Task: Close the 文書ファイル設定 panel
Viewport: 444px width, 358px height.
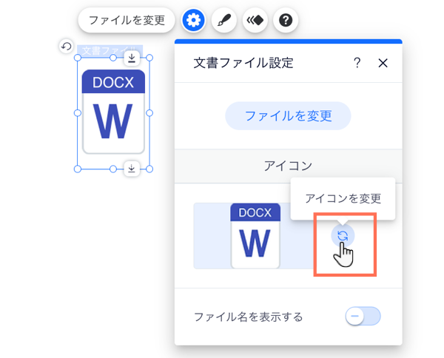Action: pos(383,63)
